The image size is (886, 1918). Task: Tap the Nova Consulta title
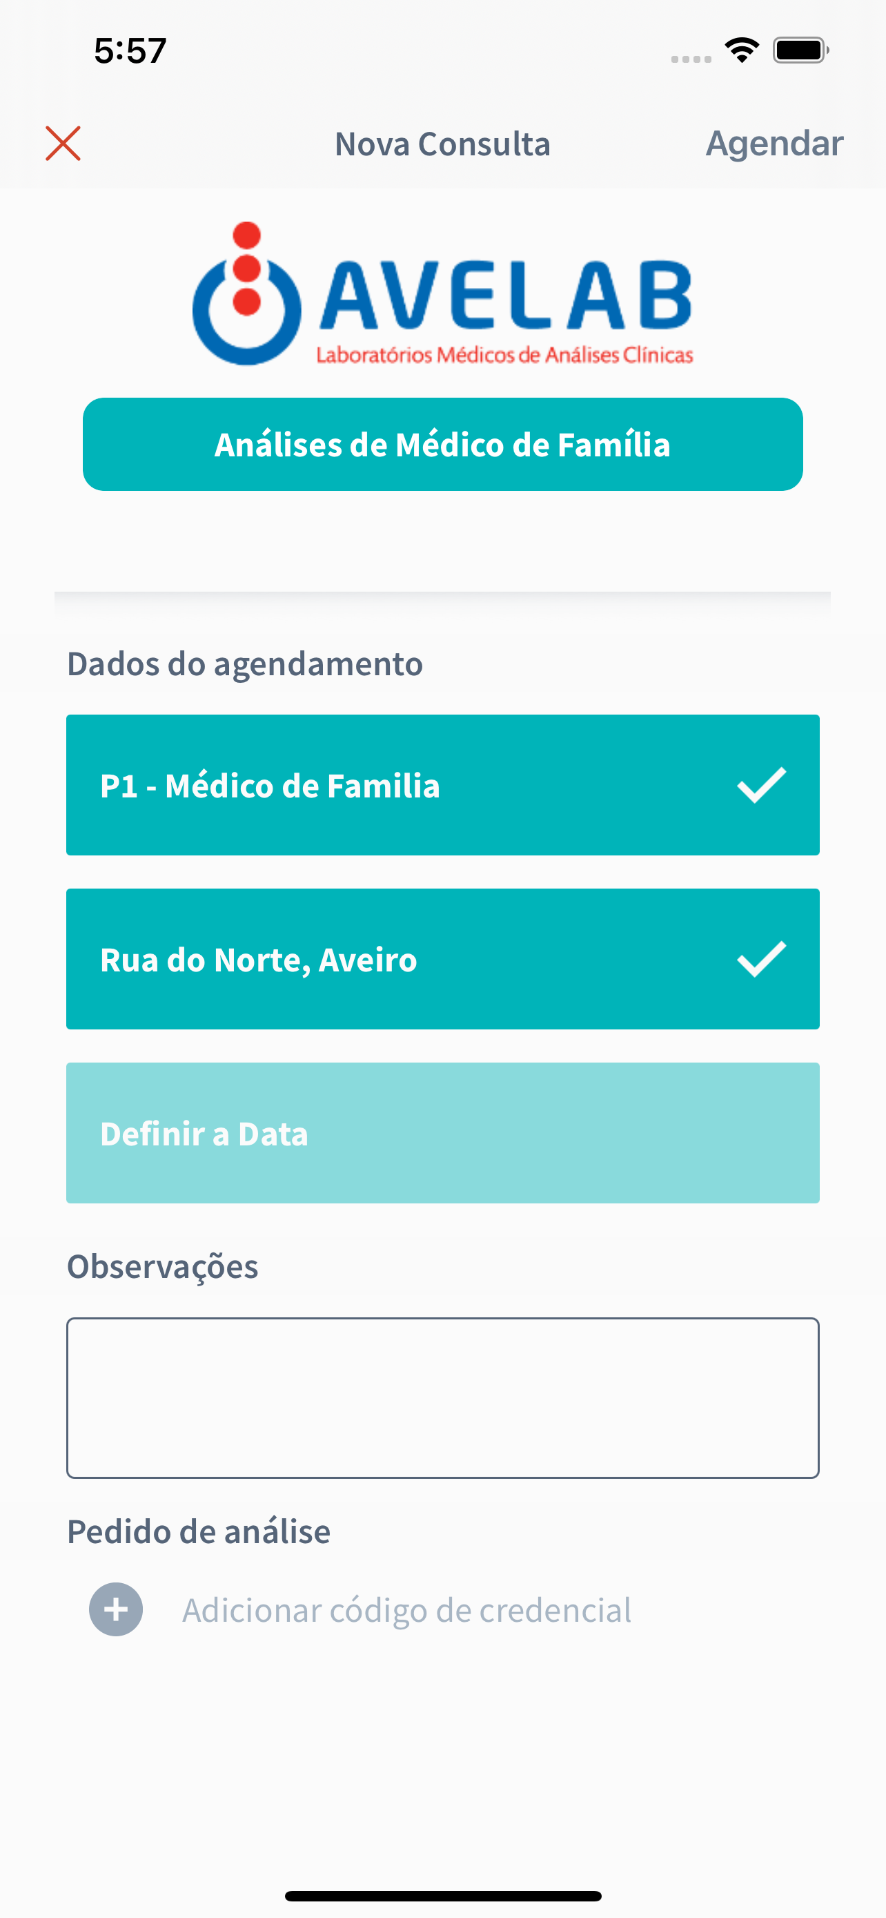(x=442, y=144)
